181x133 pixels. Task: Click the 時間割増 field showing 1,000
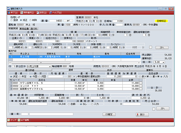coord(37,98)
